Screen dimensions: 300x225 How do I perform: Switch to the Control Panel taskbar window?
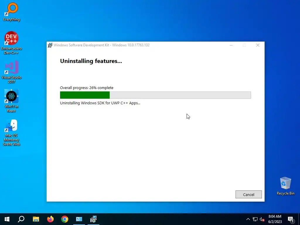click(x=79, y=219)
